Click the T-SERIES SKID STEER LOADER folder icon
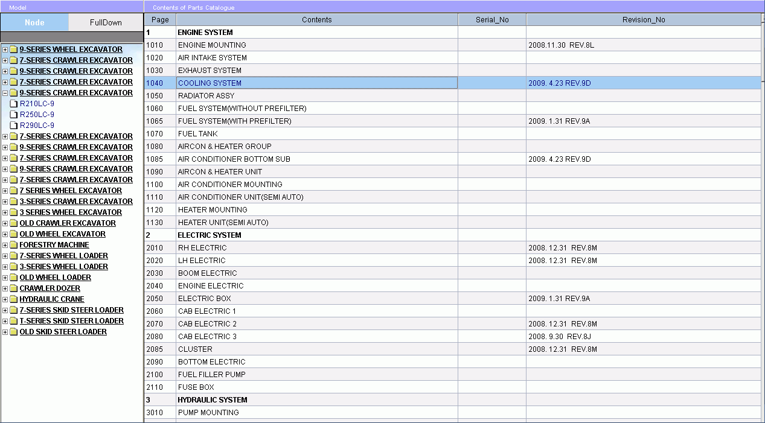 pos(13,321)
